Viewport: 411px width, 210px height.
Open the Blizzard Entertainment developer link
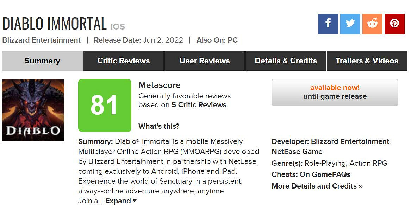click(x=350, y=141)
